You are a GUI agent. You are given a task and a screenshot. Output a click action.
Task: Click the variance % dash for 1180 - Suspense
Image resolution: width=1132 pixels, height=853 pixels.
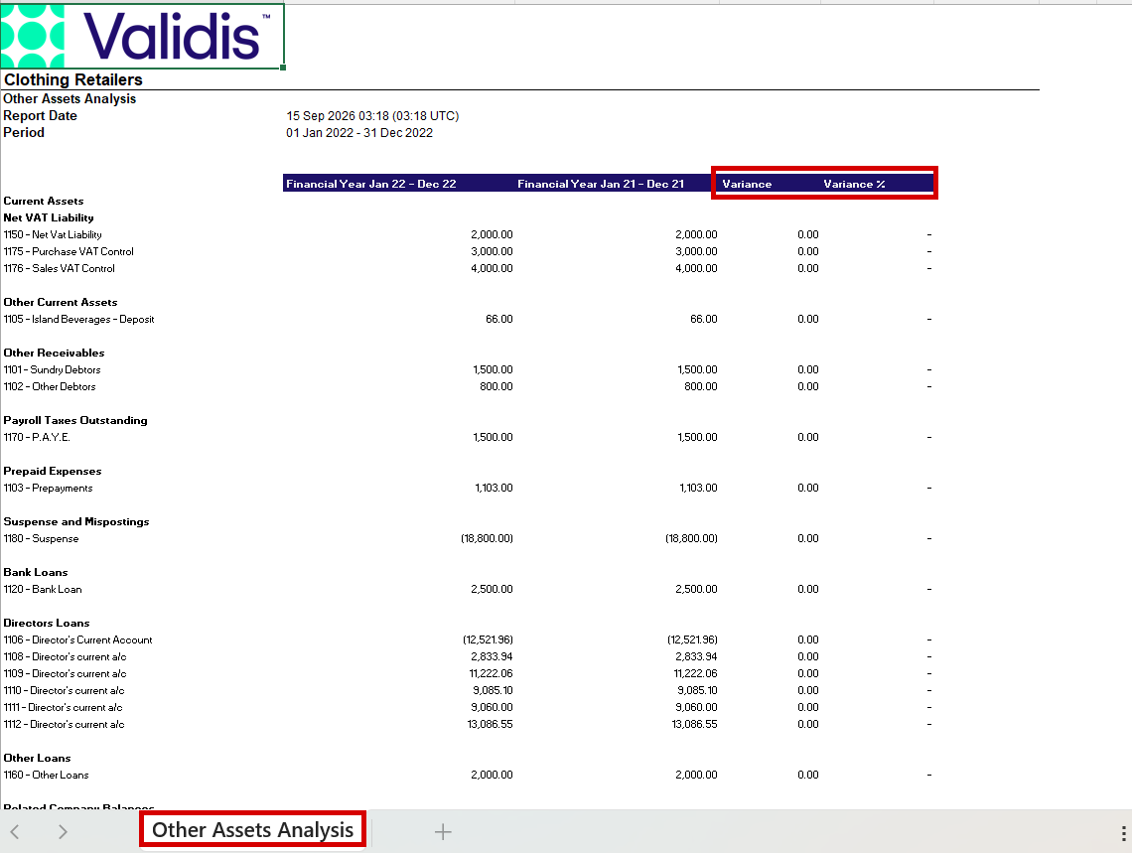click(929, 538)
